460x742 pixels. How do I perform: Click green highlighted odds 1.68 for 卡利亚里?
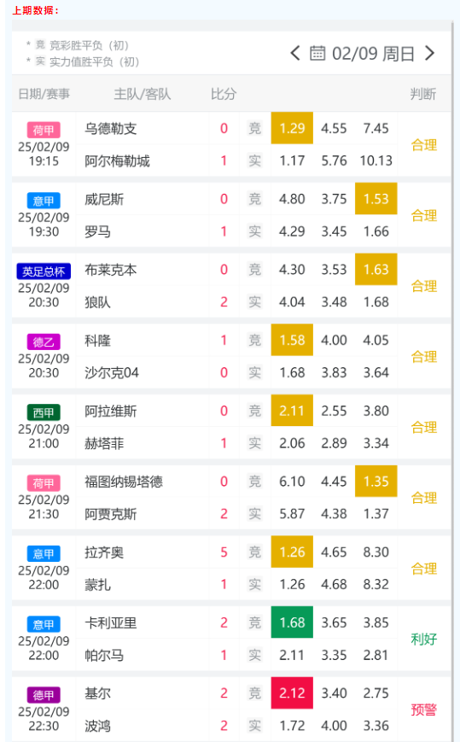pos(292,622)
